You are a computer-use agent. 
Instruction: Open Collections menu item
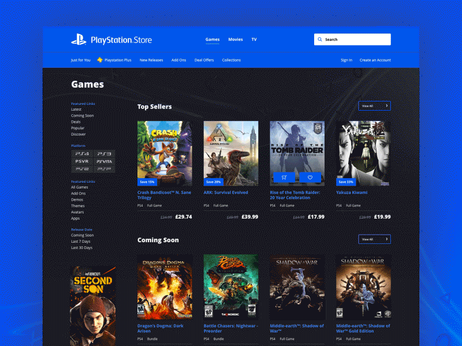pyautogui.click(x=232, y=60)
